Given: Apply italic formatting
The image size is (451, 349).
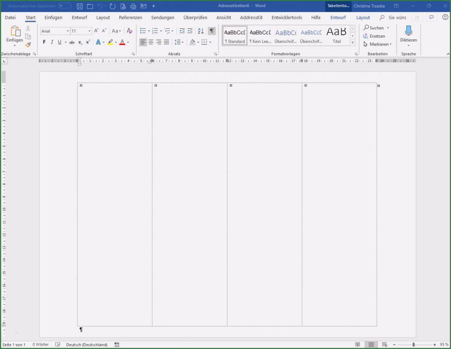Looking at the screenshot, I should click(x=52, y=42).
